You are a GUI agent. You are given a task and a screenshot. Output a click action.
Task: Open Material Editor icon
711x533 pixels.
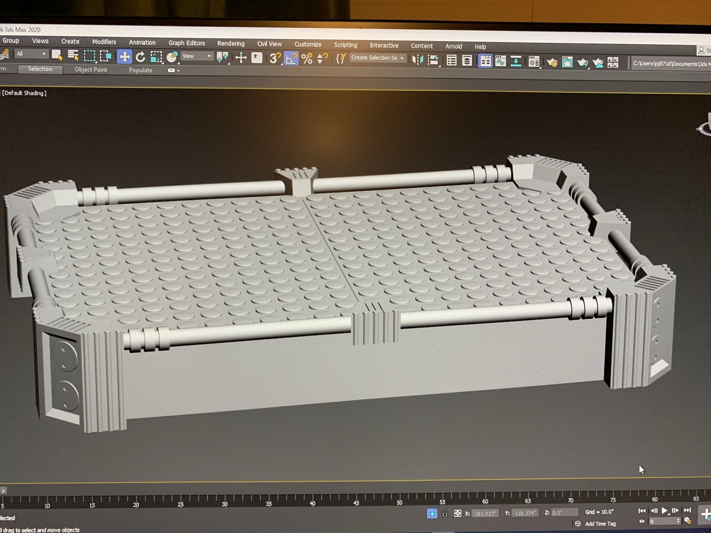click(534, 62)
